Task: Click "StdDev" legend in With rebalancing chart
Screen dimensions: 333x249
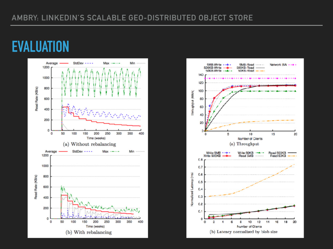Action: 77,152
